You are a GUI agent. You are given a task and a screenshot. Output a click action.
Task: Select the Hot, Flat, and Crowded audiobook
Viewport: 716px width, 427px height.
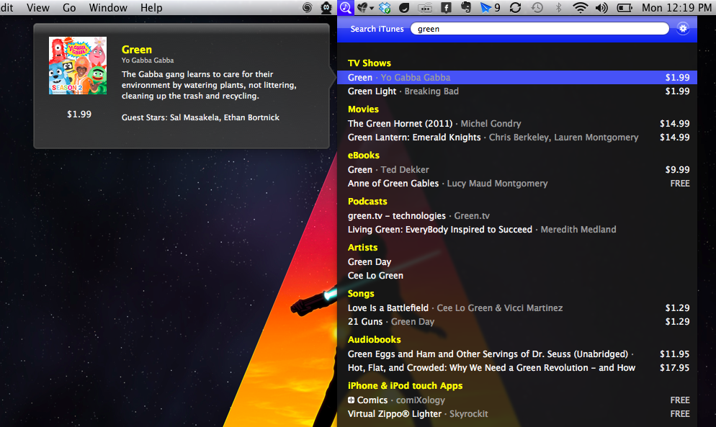pos(517,368)
